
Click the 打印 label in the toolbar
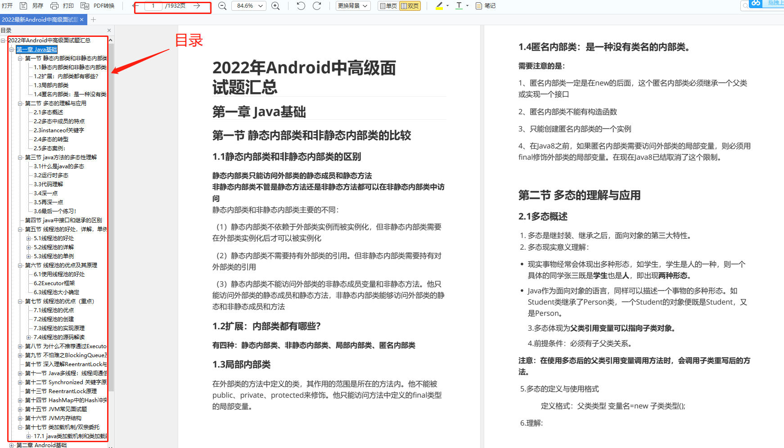[x=68, y=6]
